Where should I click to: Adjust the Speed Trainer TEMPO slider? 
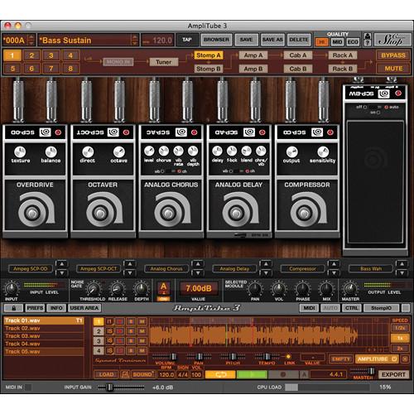[x=267, y=357]
